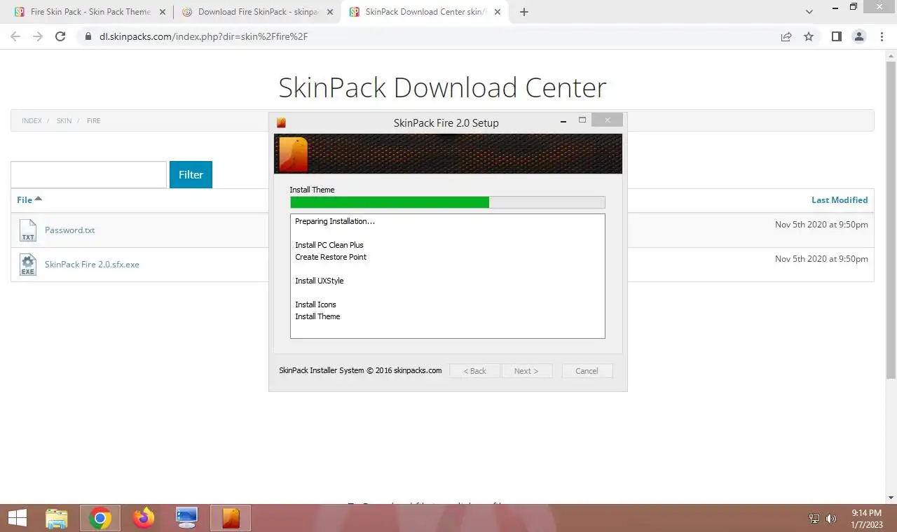Viewport: 897px width, 532px height.
Task: Go to INDEX in the breadcrumb
Action: (x=32, y=120)
